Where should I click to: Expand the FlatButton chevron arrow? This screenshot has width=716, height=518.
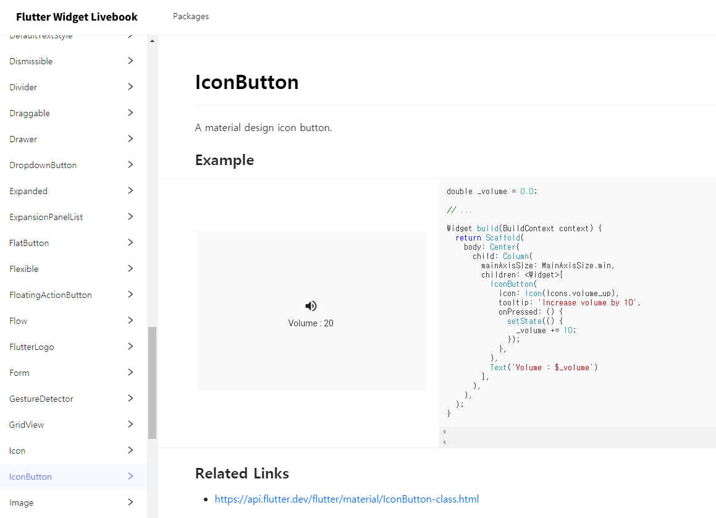[130, 242]
